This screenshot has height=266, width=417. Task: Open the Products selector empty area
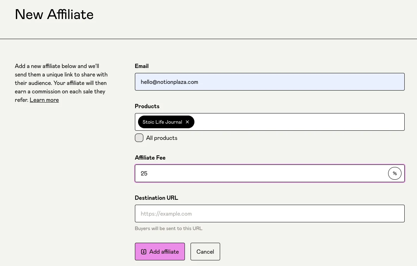[x=299, y=122]
